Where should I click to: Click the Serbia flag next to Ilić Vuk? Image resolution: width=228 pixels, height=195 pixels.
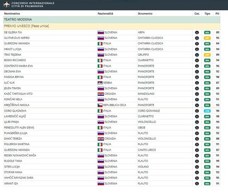100,83
